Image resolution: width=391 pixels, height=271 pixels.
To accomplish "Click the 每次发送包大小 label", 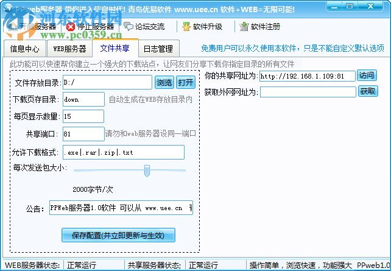I will (x=40, y=168).
